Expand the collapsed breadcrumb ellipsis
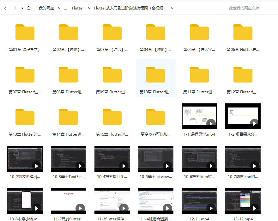The width and height of the screenshot is (278, 221). point(66,8)
